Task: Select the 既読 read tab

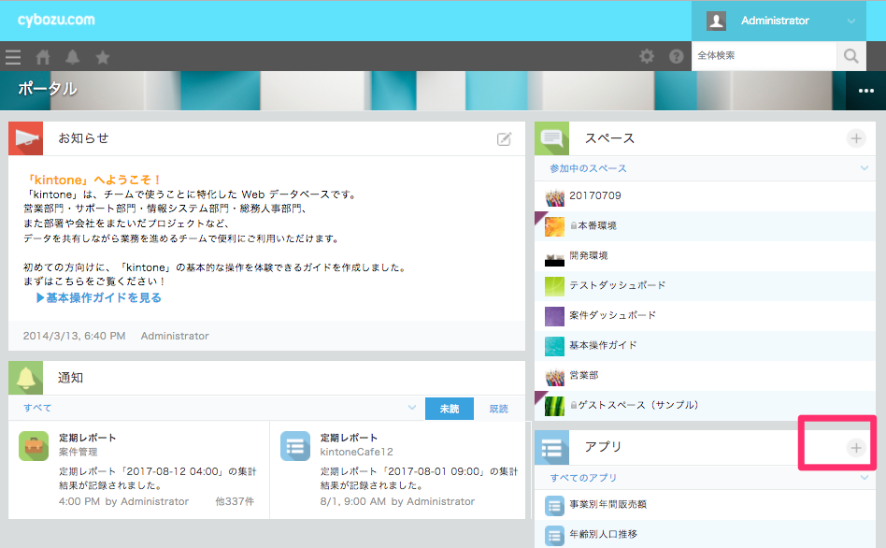Action: pos(498,409)
